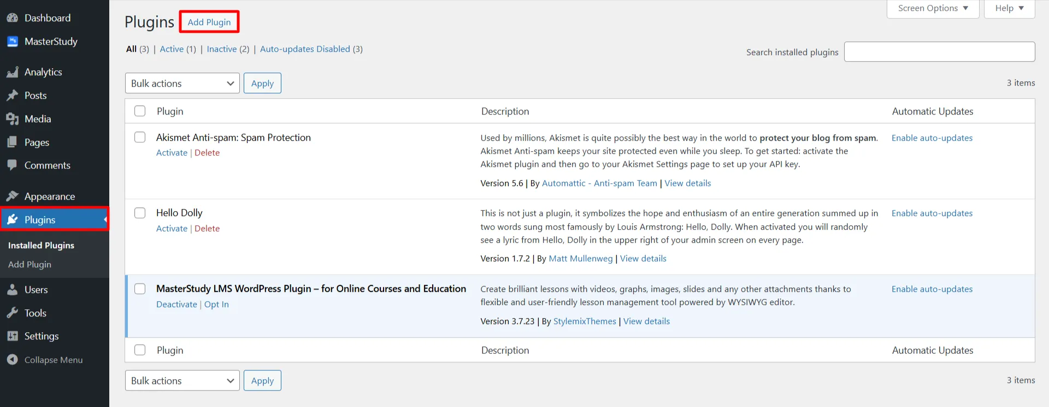Image resolution: width=1049 pixels, height=407 pixels.
Task: Click the Collapse Menu arrow icon
Action: pos(13,360)
